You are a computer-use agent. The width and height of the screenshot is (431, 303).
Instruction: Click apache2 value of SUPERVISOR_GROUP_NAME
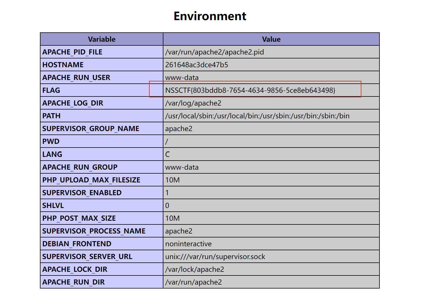click(x=179, y=129)
